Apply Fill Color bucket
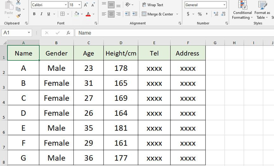Image resolution: width=274 pixels, height=166 pixels. 77,14
